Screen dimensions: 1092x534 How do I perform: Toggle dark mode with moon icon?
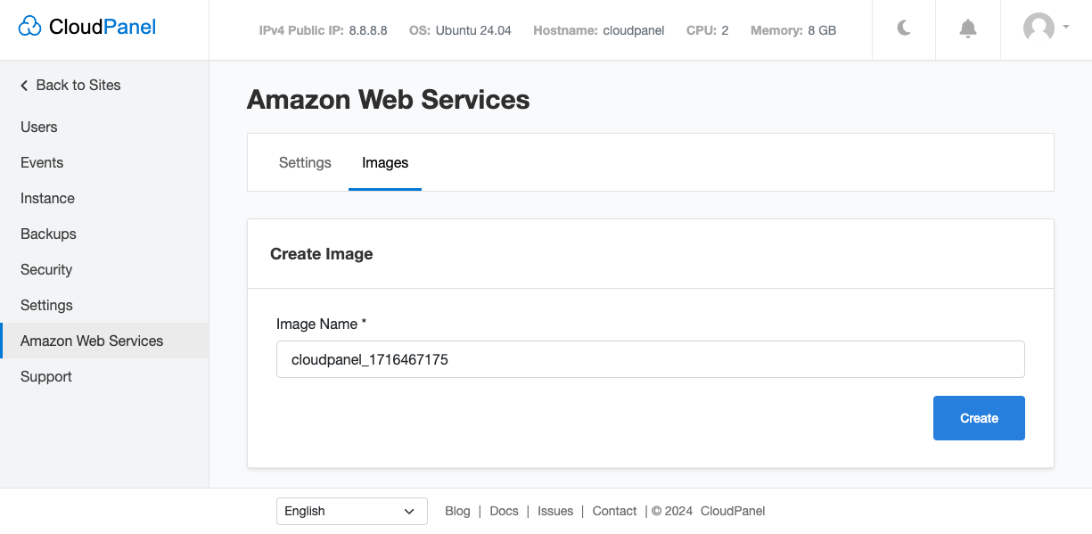pyautogui.click(x=904, y=29)
